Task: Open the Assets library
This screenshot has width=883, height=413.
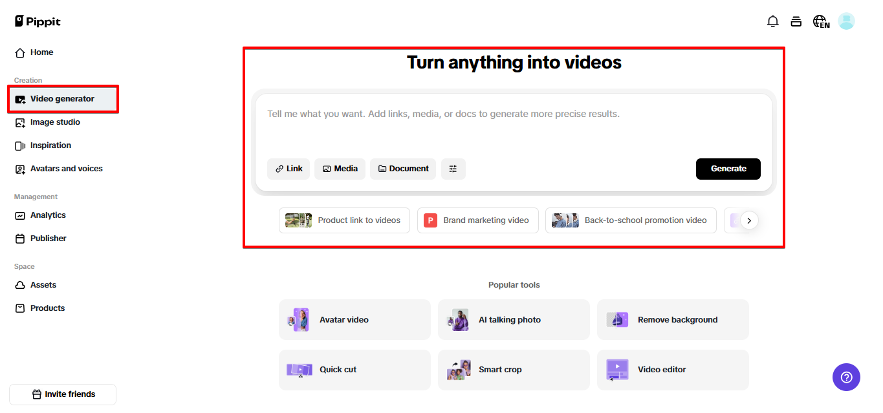Action: (43, 284)
